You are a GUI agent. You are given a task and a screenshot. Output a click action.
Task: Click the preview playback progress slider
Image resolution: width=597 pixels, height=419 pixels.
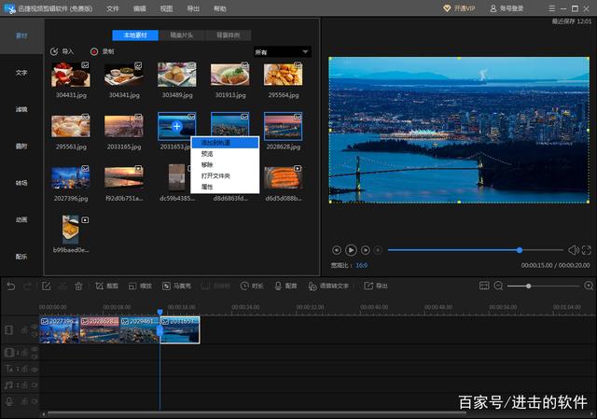475,250
